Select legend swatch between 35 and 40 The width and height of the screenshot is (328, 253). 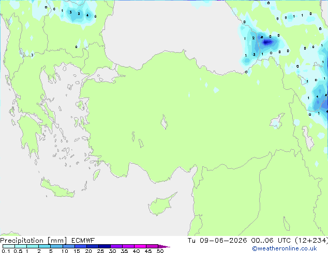coord(128,246)
